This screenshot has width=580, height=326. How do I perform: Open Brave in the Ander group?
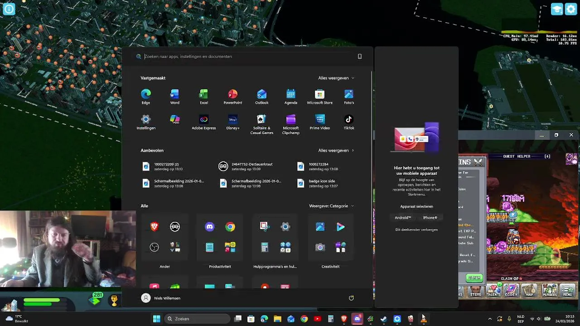tap(155, 226)
